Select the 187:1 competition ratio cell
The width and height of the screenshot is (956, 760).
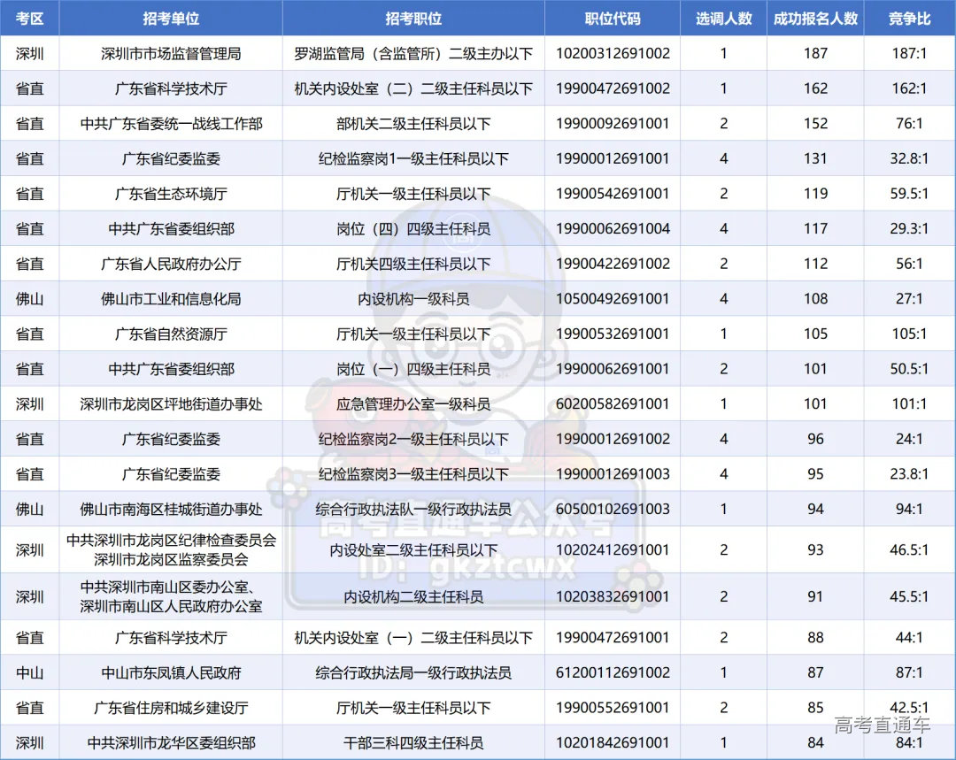tap(909, 54)
